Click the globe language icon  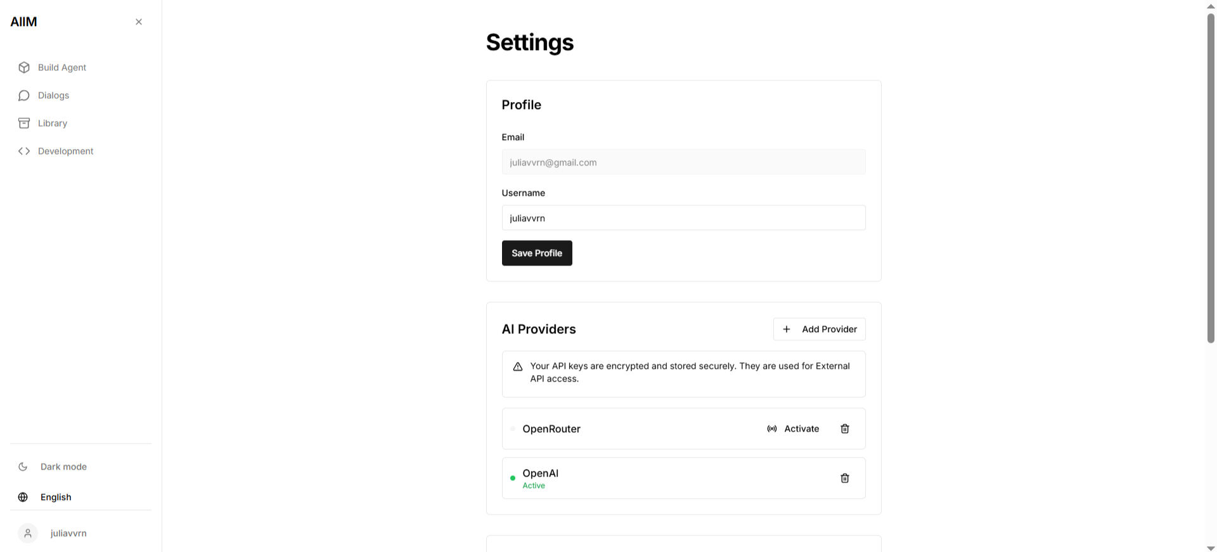pos(23,497)
